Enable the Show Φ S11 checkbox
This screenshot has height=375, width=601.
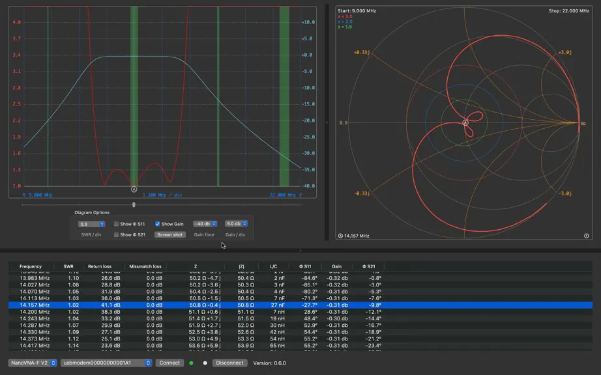(116, 224)
